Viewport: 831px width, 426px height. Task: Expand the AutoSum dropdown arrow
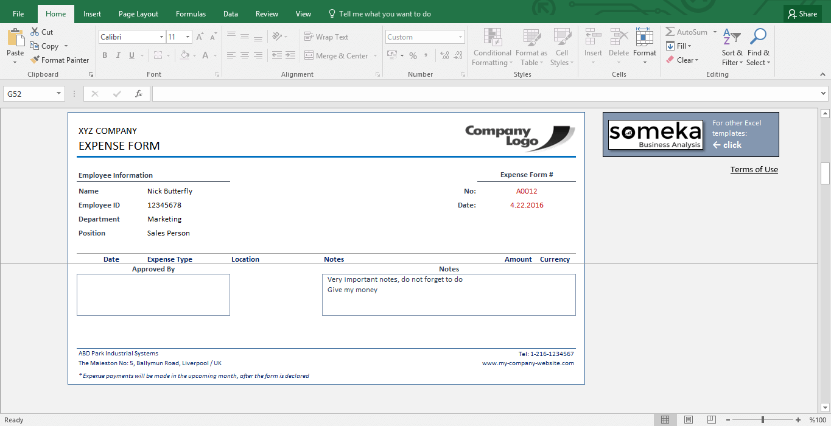tap(714, 32)
